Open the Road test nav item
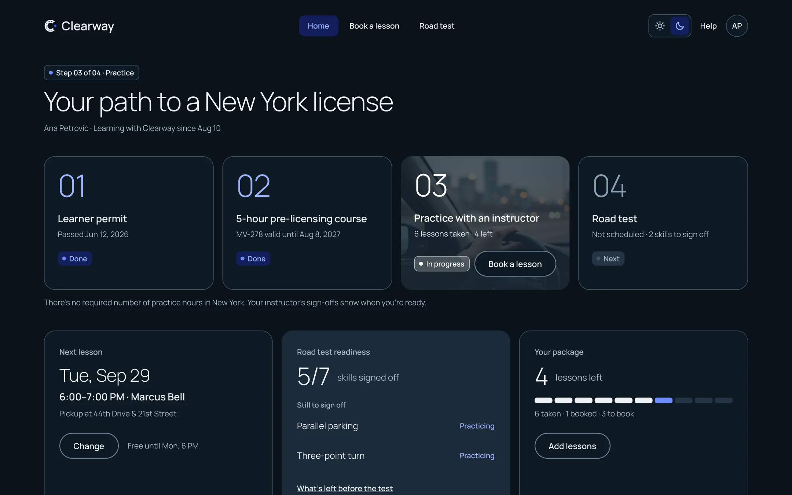This screenshot has width=792, height=495. point(437,26)
